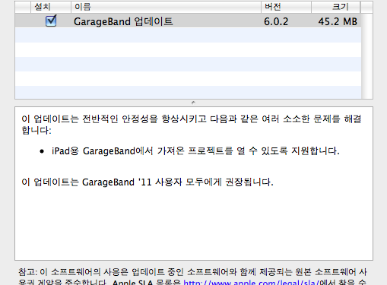Click the update list vertical scrollbar

click(x=366, y=56)
